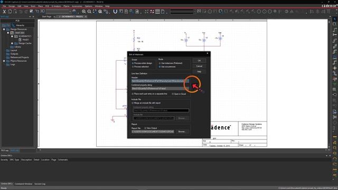
Task: Switch to the Command Window tab
Action: click(23, 184)
